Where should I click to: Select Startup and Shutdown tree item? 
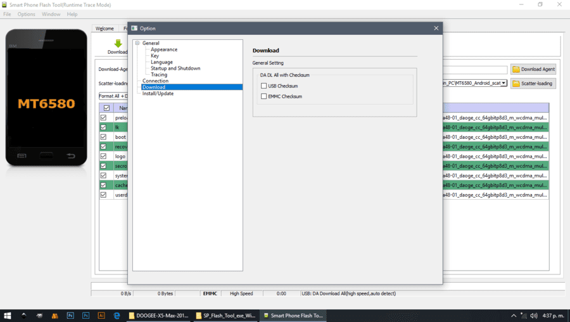coord(175,68)
